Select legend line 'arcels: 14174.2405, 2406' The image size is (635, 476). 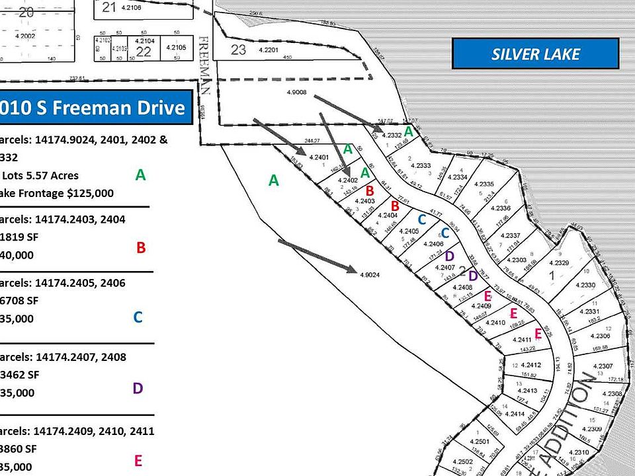pyautogui.click(x=63, y=283)
